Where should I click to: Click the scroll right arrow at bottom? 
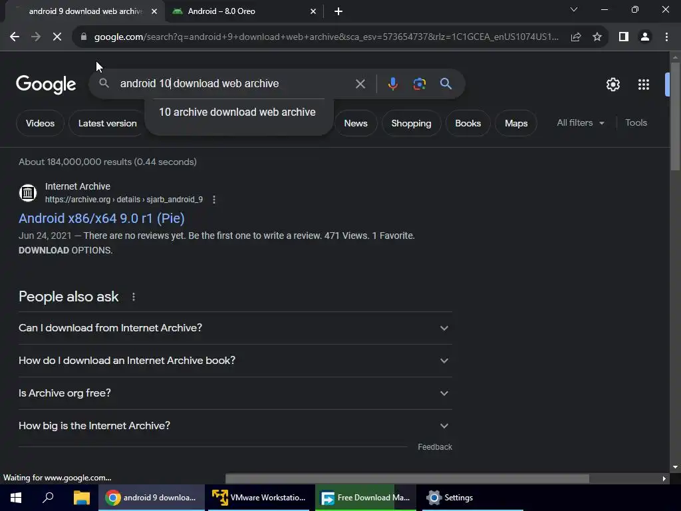(664, 479)
